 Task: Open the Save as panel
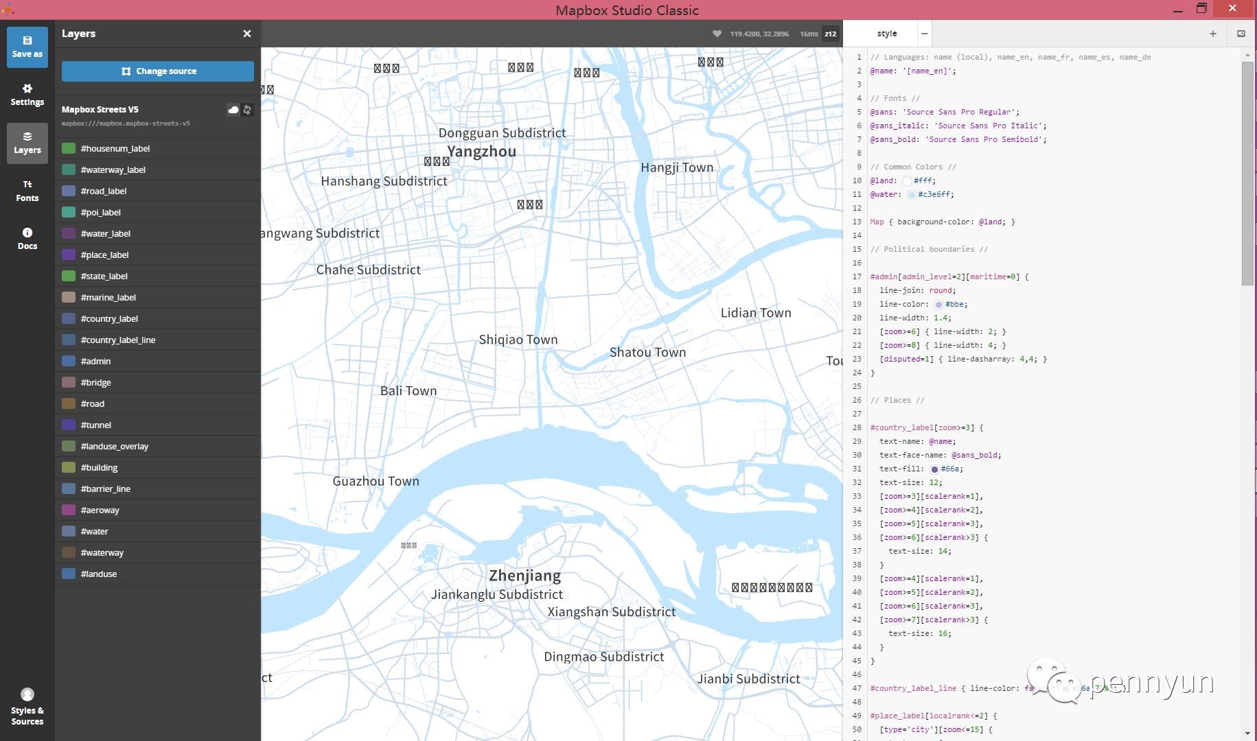(x=27, y=47)
